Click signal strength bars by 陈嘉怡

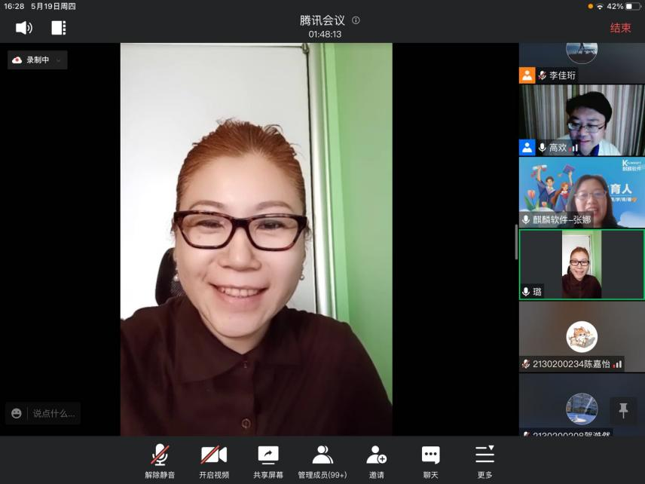coord(617,364)
